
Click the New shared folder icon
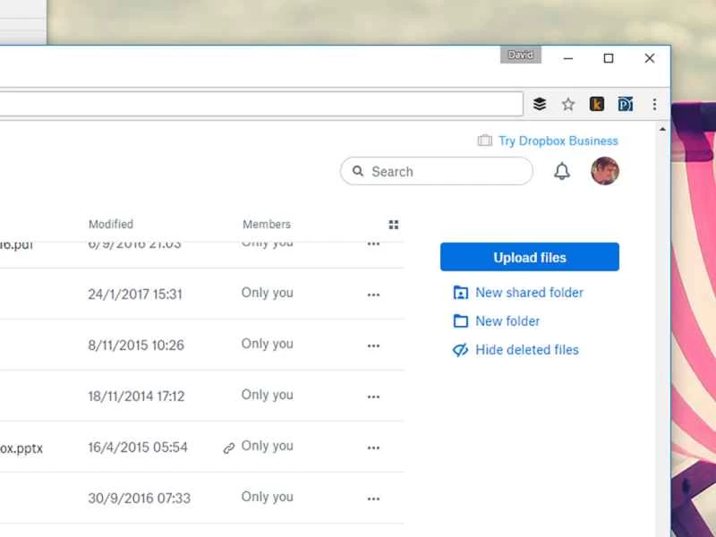(460, 293)
